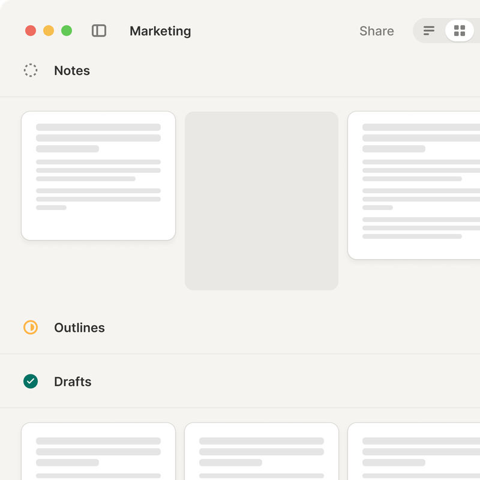
Task: Select the grid view icon
Action: click(x=460, y=31)
